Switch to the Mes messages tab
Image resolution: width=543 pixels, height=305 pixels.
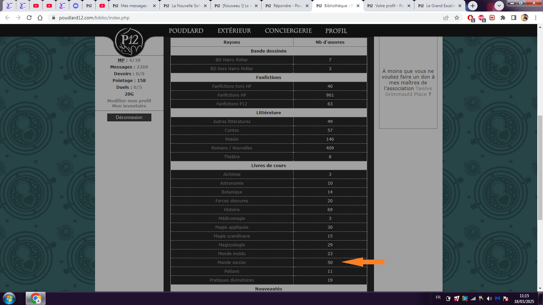(x=134, y=6)
